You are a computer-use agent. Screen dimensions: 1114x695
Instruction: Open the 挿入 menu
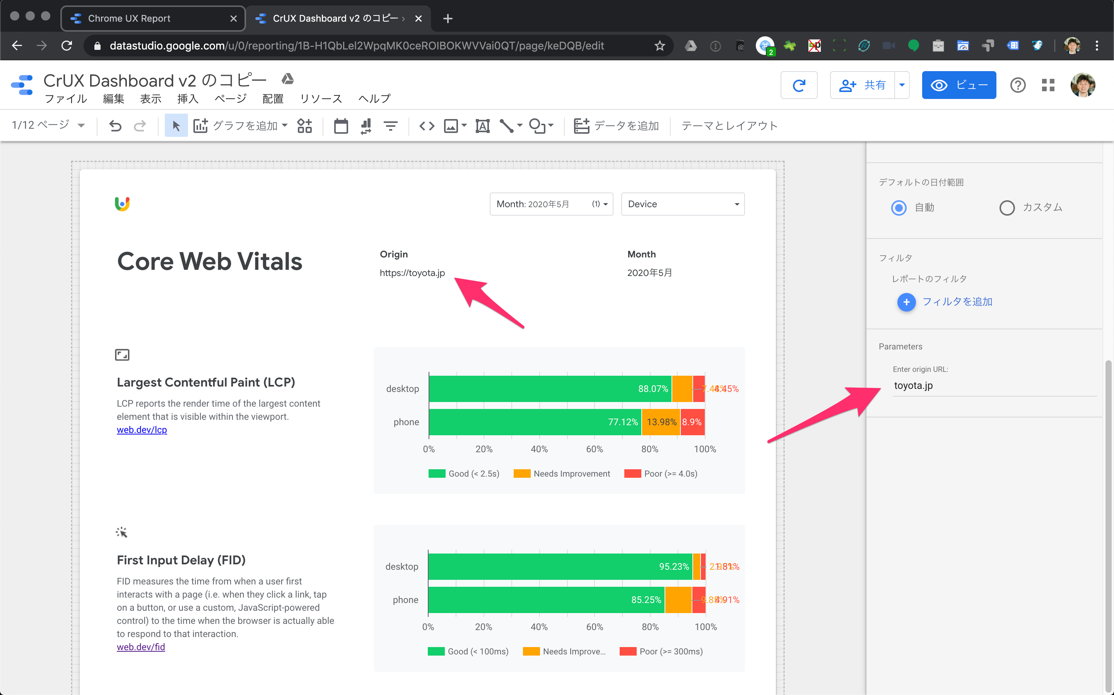coord(187,98)
